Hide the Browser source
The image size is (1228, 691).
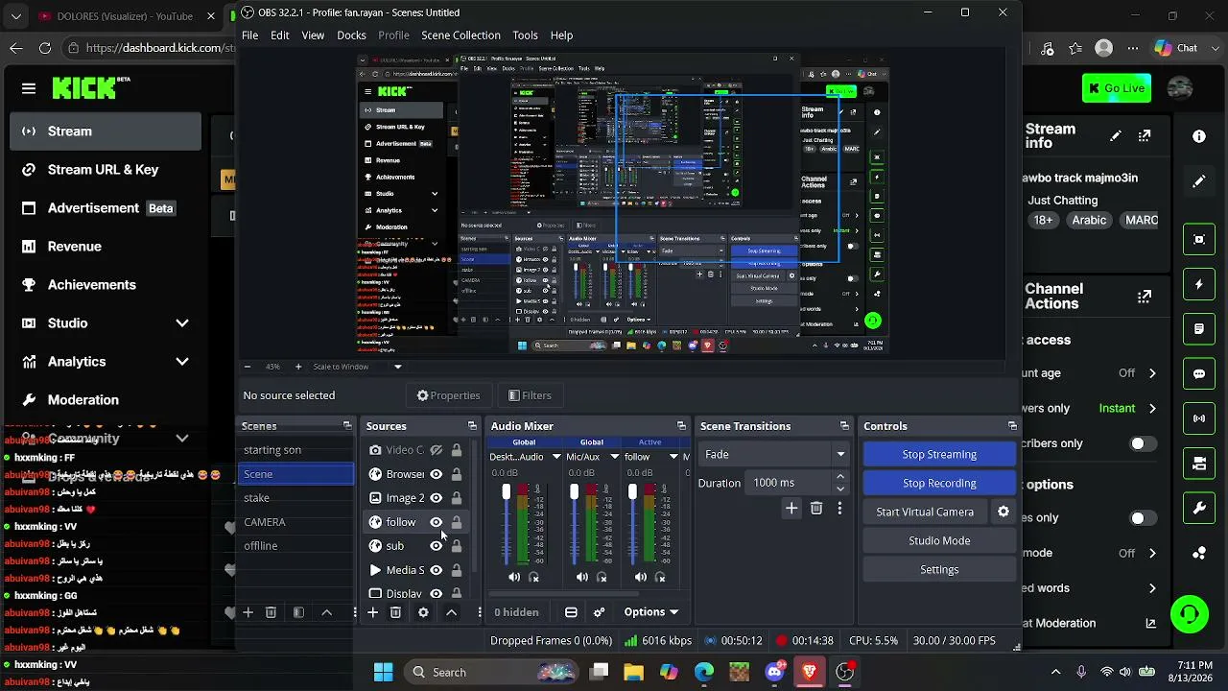[437, 474]
